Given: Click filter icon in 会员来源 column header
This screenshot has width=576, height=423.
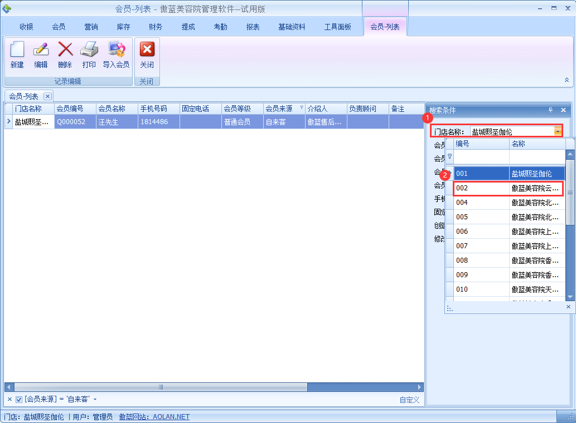Looking at the screenshot, I should [302, 107].
